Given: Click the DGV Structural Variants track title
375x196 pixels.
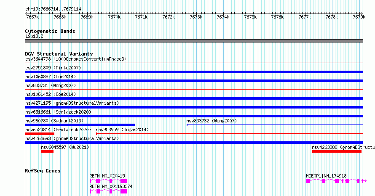Looking at the screenshot, I should point(59,54).
